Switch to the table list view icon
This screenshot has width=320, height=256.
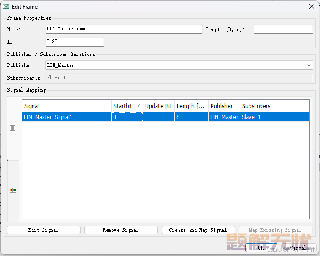pos(12,128)
